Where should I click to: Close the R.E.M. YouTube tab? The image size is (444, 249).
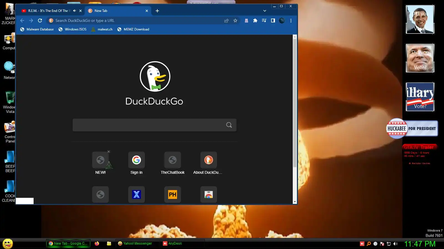coord(80,11)
